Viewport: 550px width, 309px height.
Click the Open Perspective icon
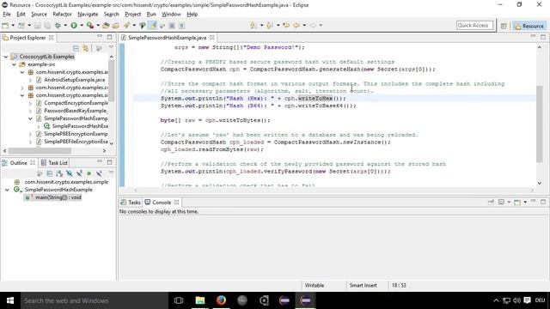[x=504, y=26]
